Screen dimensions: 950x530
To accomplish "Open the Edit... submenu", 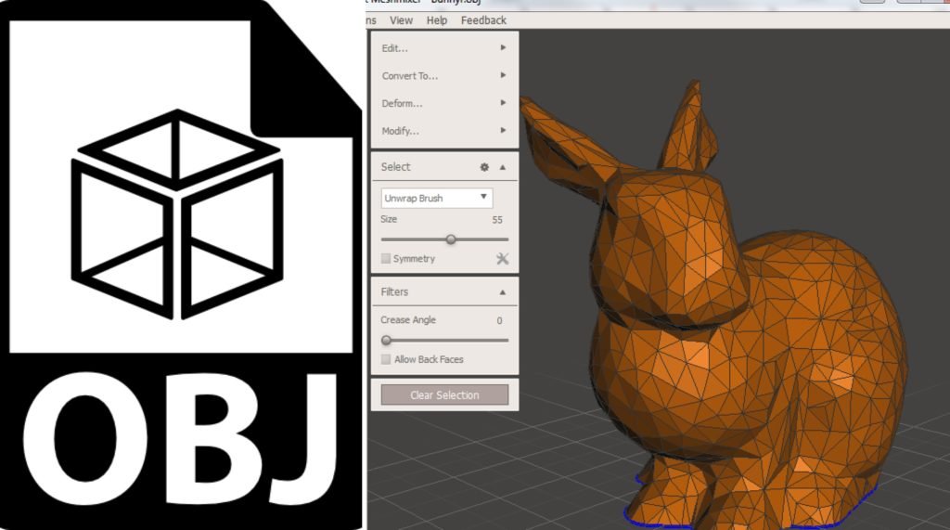I will 444,48.
